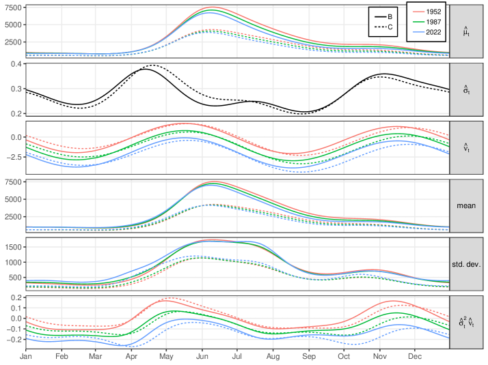Image resolution: width=488 pixels, height=365 pixels.
Task: Click the sigma-hat facet strip label
Action: pyautogui.click(x=466, y=89)
